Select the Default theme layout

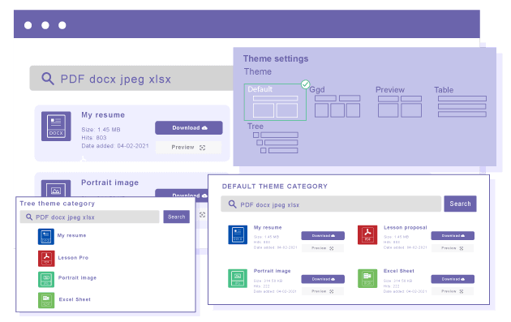pos(275,102)
